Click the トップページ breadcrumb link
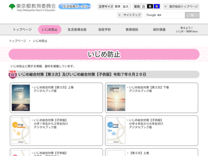 tap(17, 41)
